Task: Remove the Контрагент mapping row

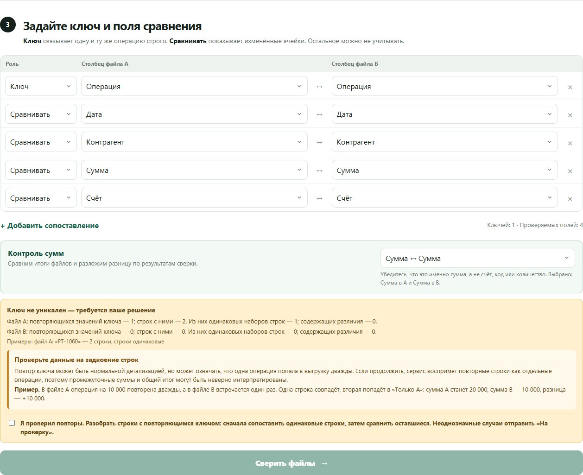Action: coord(570,143)
